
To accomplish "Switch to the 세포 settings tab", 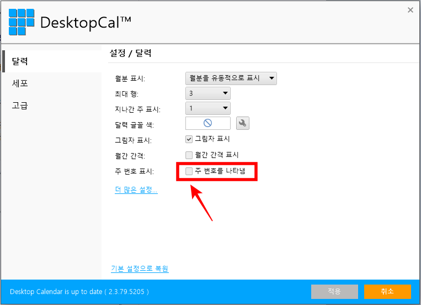I will [x=20, y=83].
